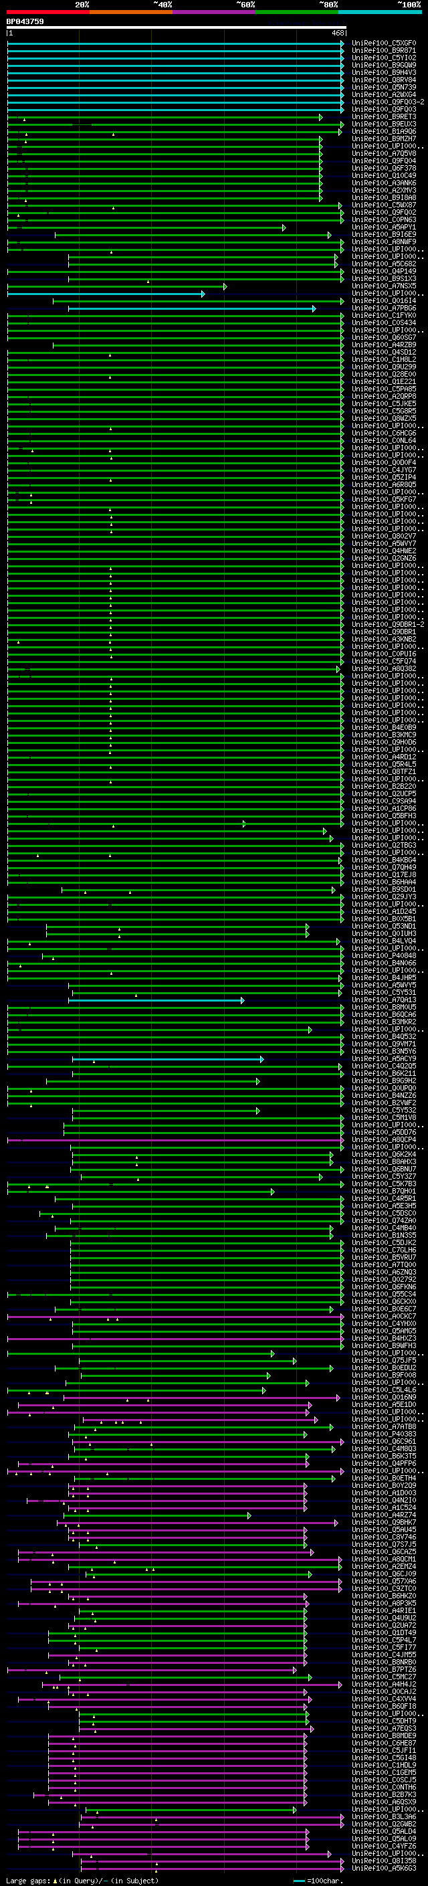The width and height of the screenshot is (428, 1886).
Task: Select UniRef100_A5K6G3 label
Action: pyautogui.click(x=384, y=1868)
